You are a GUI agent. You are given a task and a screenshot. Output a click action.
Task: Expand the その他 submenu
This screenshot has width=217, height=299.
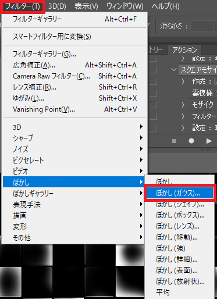tap(74, 237)
